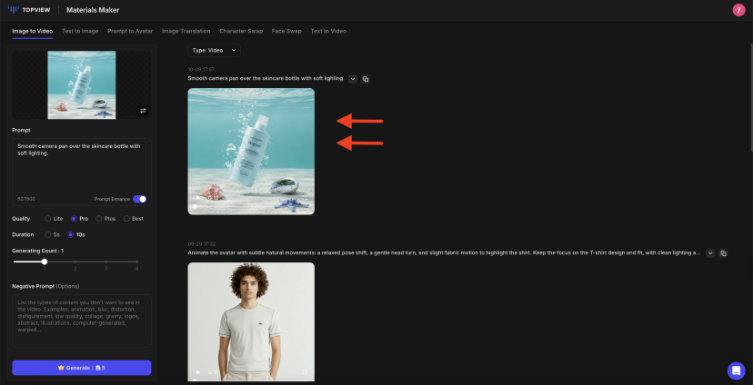
Task: Expand the skincare bottle prompt chevron
Action: 353,79
